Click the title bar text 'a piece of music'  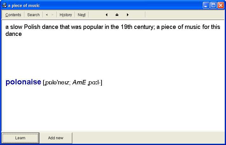click(24, 6)
